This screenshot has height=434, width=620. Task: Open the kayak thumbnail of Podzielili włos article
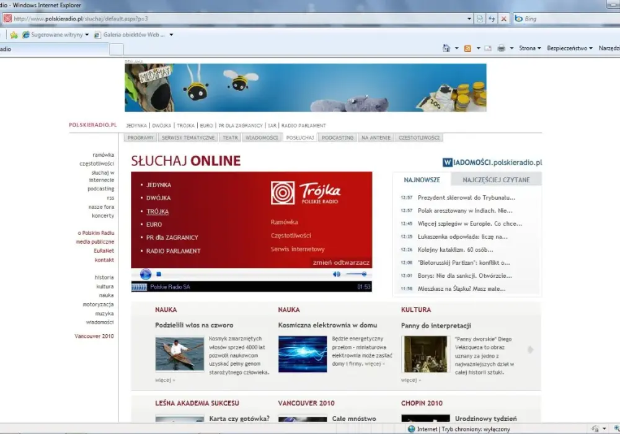pyautogui.click(x=180, y=354)
